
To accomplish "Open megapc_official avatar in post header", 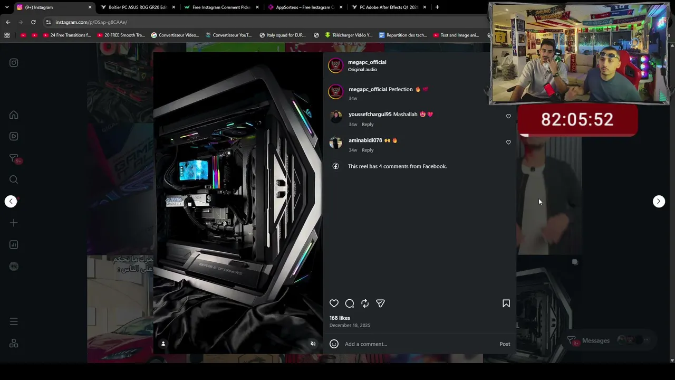I will click(x=335, y=65).
